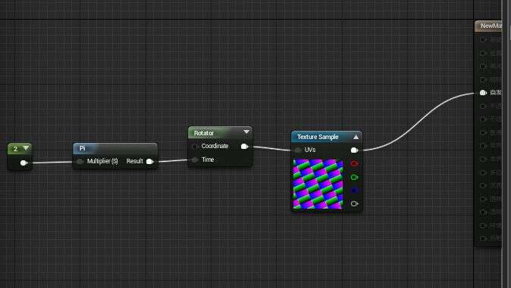
Task: Select the Pi node title bar
Action: point(115,148)
